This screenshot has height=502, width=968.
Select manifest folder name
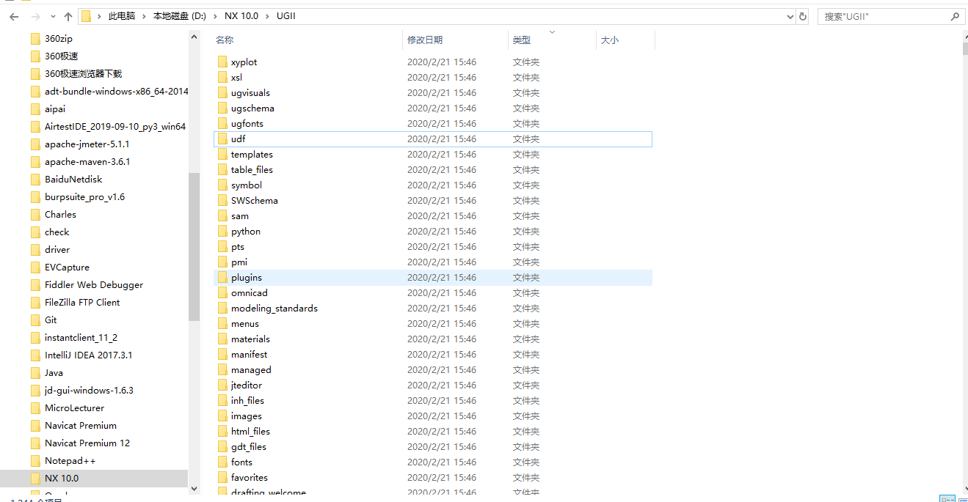tap(250, 355)
